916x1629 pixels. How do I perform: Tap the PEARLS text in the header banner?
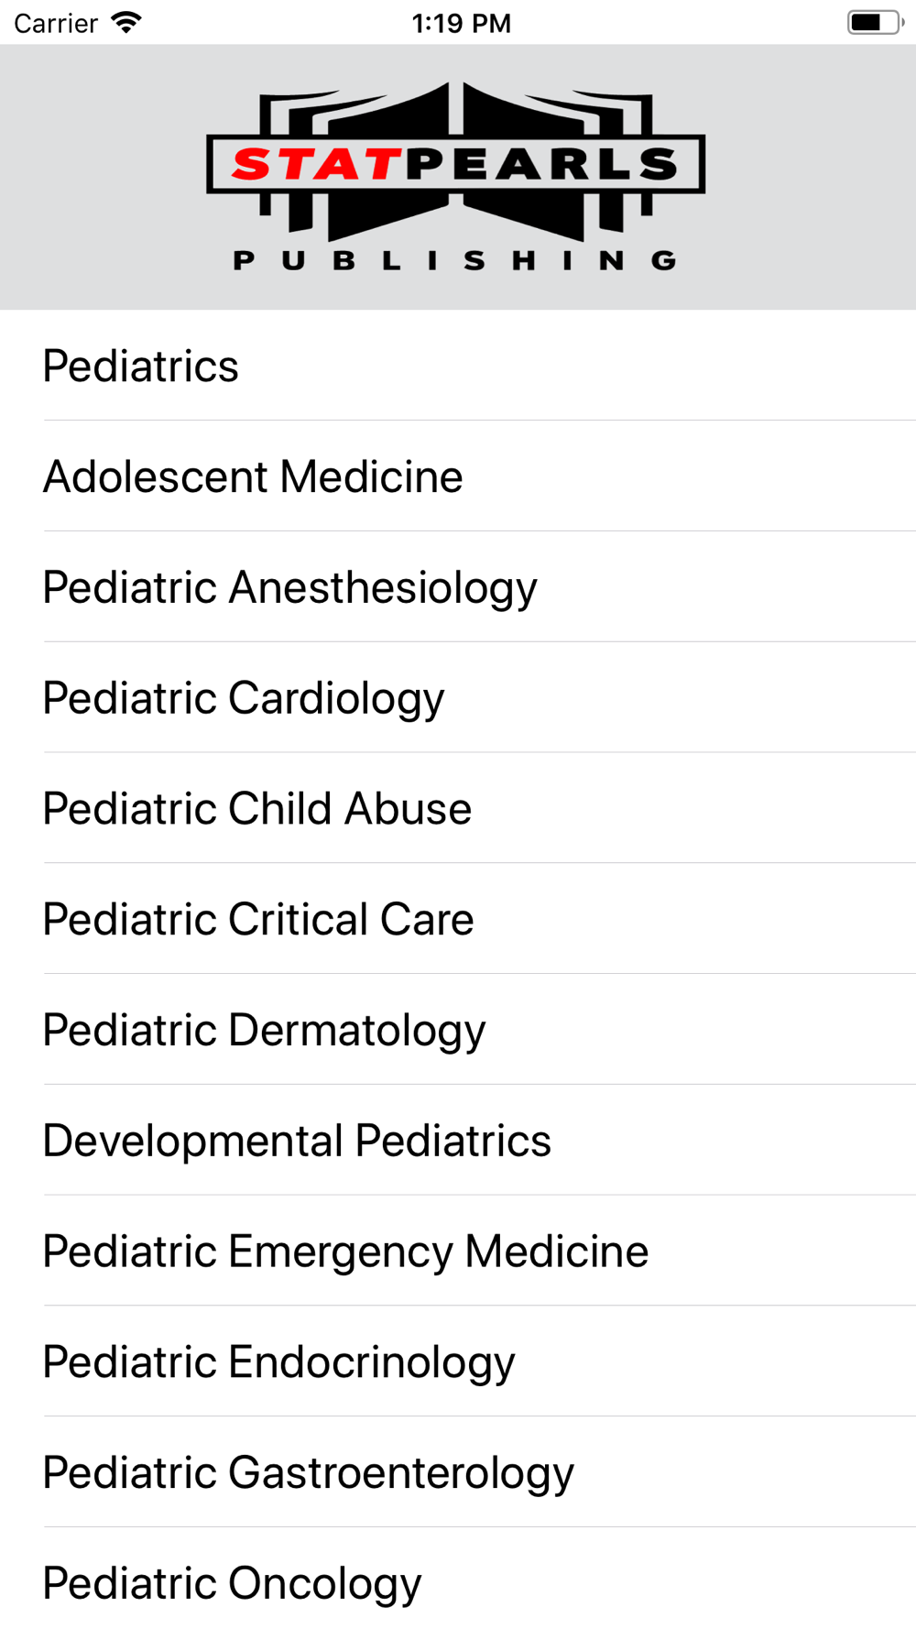pos(542,165)
